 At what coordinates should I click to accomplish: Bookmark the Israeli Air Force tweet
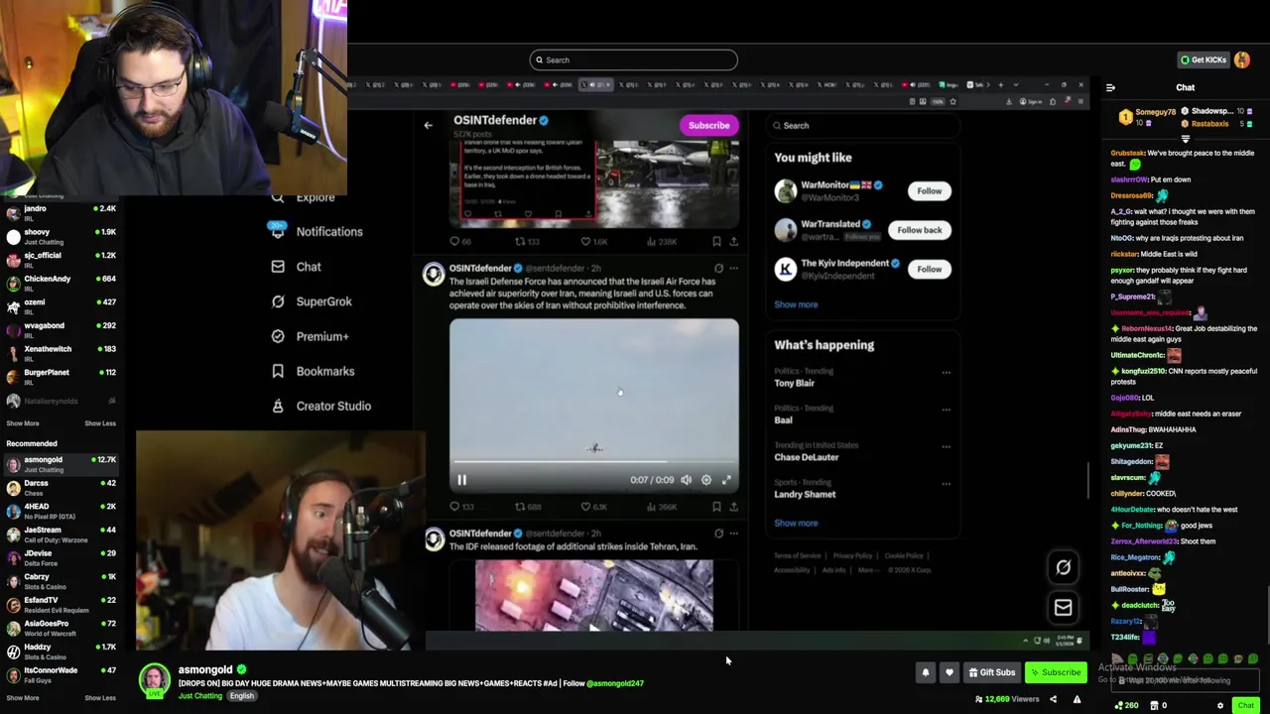(716, 507)
